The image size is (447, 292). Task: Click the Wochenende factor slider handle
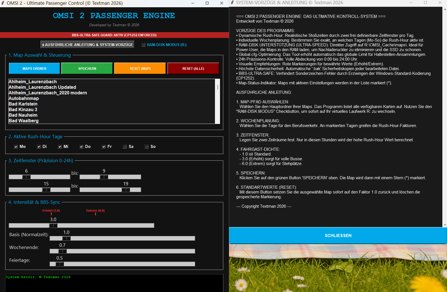point(62,251)
